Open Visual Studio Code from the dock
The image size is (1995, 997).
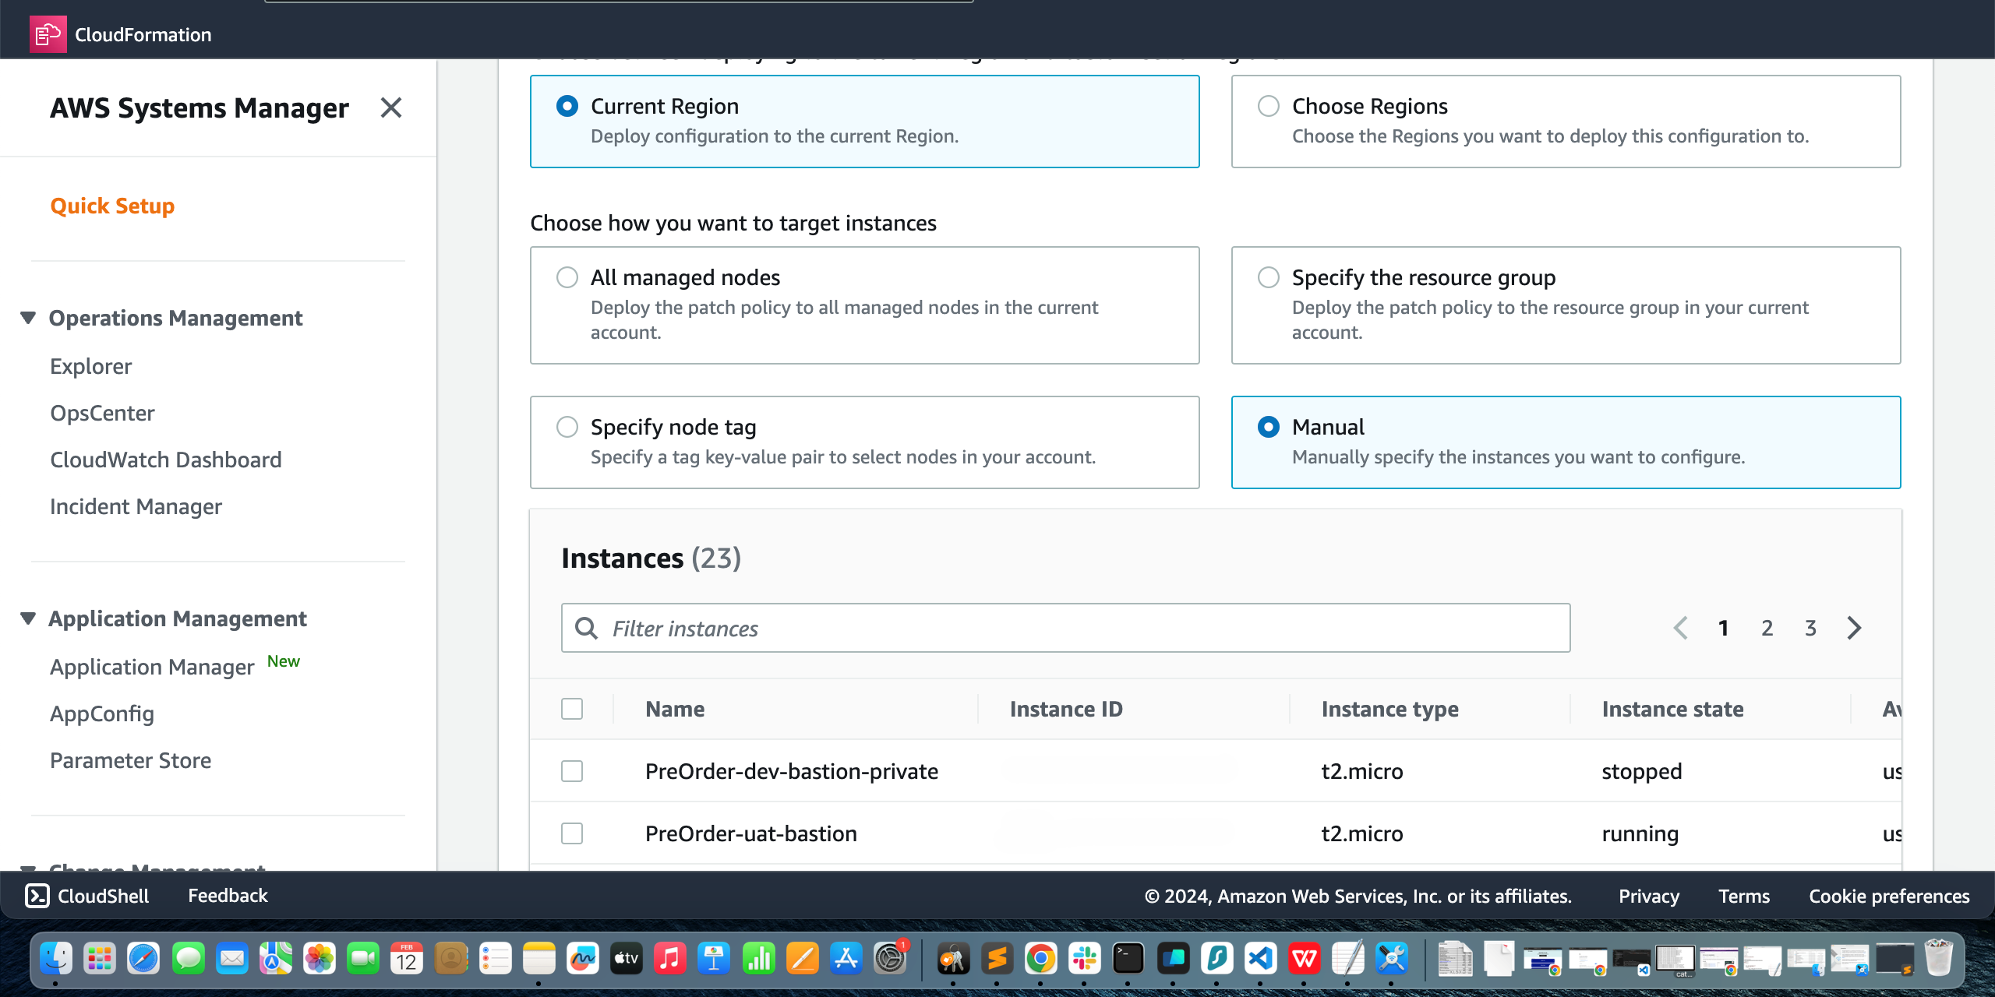pyautogui.click(x=1260, y=958)
